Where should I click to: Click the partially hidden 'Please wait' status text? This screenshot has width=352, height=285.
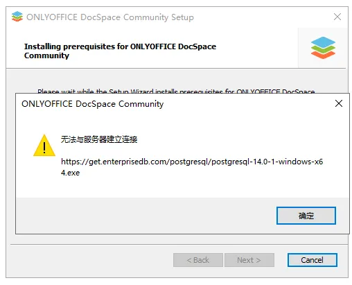coord(176,92)
